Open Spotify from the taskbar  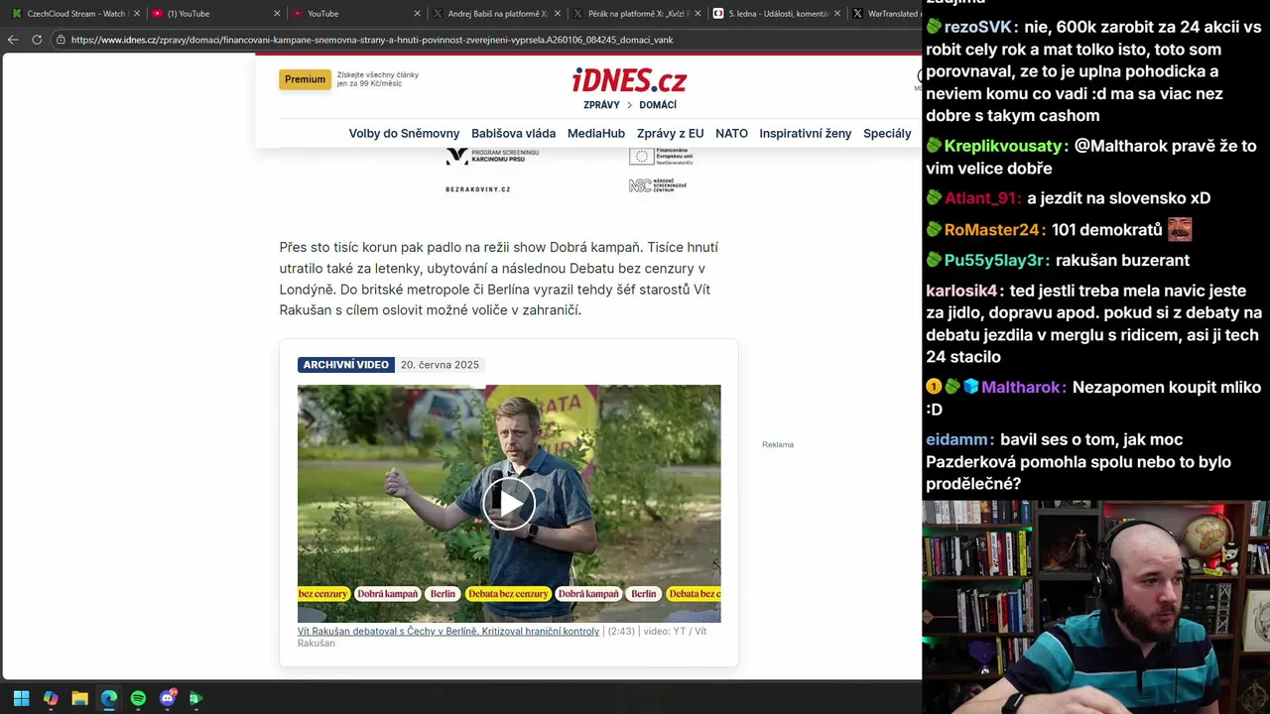click(138, 698)
